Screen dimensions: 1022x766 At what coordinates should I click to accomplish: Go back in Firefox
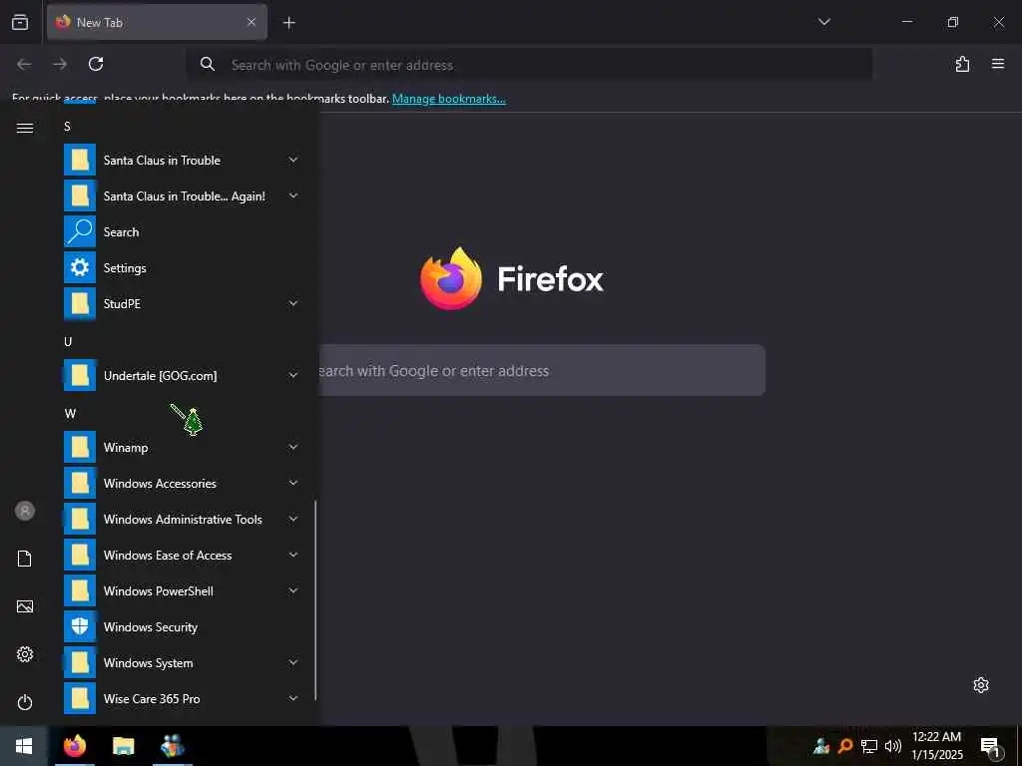[x=24, y=64]
